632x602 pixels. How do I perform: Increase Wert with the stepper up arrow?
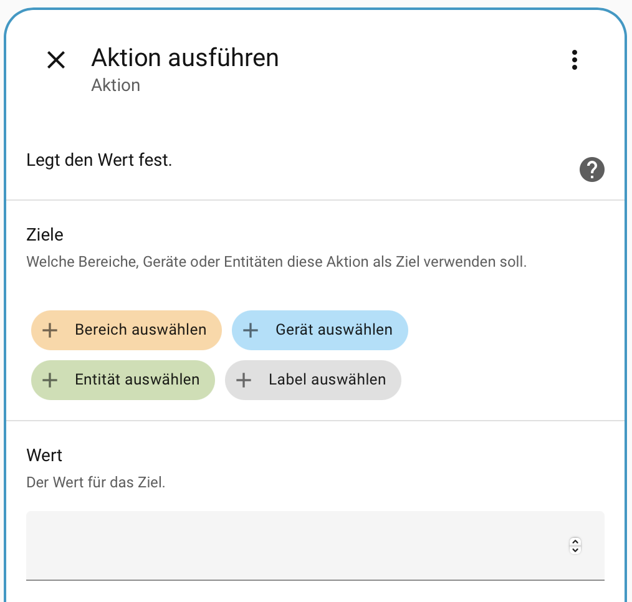pyautogui.click(x=575, y=542)
